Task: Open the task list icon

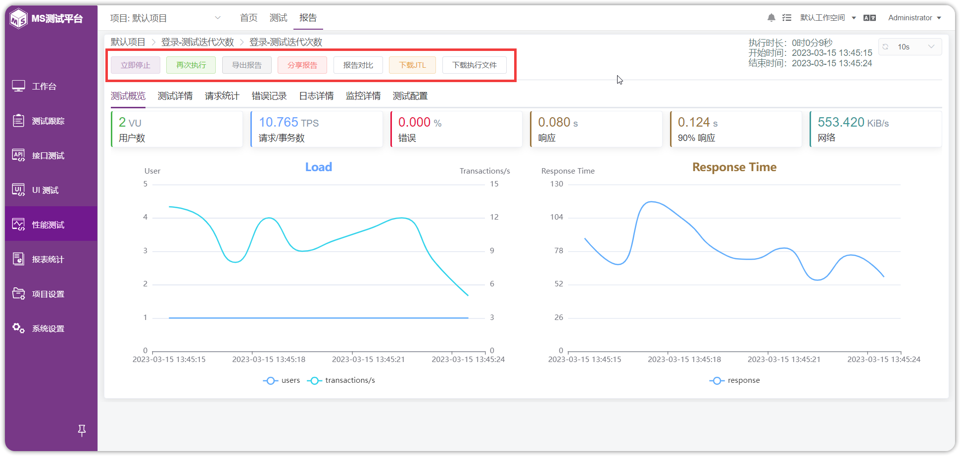Action: [x=787, y=18]
